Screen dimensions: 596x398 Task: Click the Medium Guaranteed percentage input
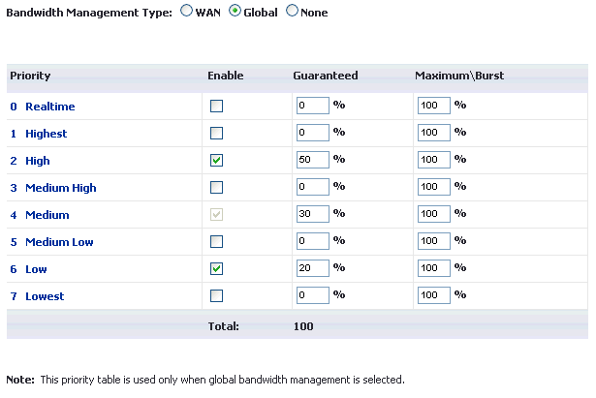(x=312, y=214)
